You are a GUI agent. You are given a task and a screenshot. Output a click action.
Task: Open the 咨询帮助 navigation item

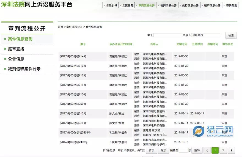[231, 5]
